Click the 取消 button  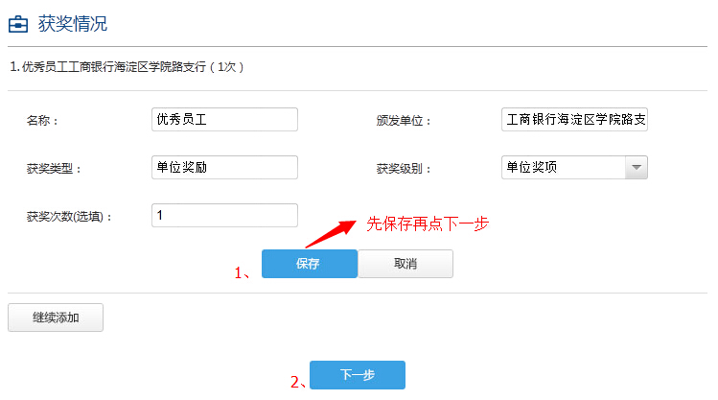click(405, 264)
